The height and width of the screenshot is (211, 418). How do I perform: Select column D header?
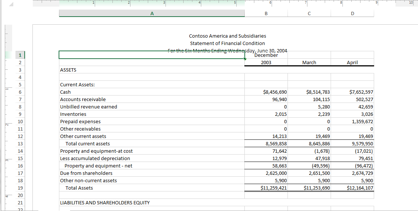[x=352, y=13]
